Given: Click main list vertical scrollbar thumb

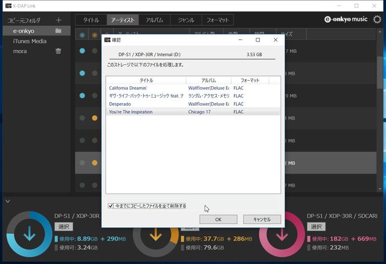Looking at the screenshot, I should pos(380,72).
